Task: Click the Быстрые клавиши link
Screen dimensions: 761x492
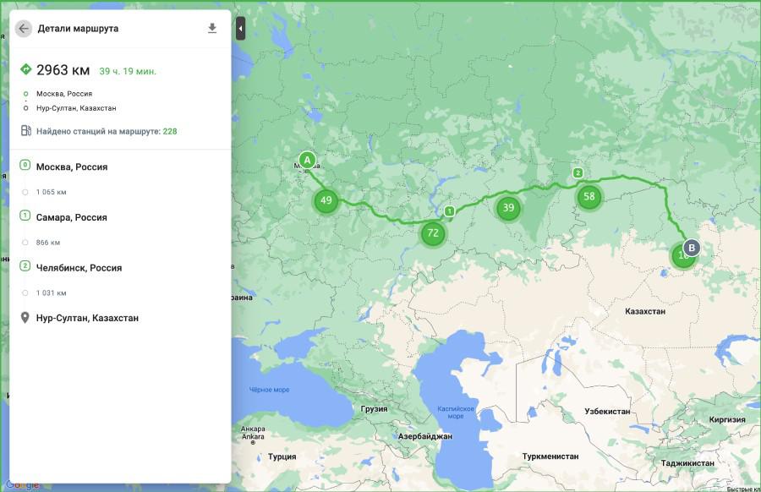Action: (x=743, y=489)
